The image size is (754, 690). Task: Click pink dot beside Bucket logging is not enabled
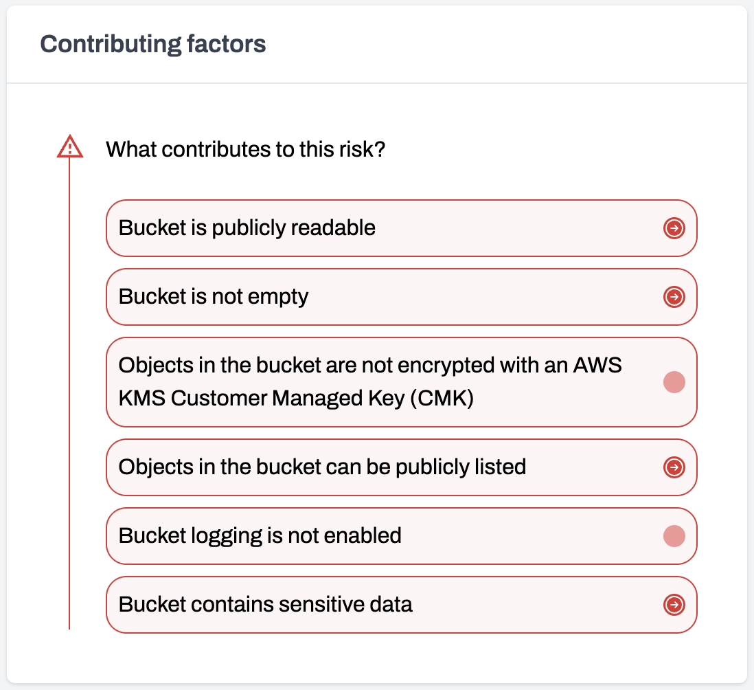pyautogui.click(x=674, y=536)
